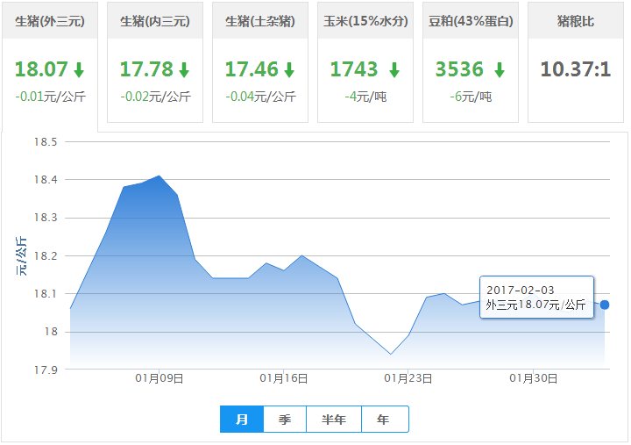Viewport: 631px width, 445px height.
Task: Click the green down arrow beside 18.07
Action: pos(79,70)
